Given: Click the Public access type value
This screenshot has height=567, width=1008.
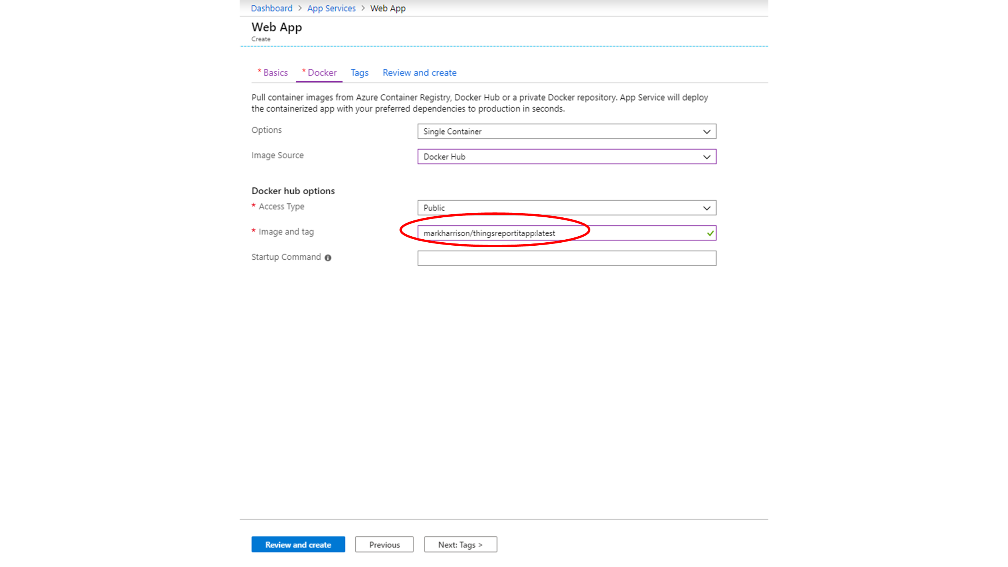Looking at the screenshot, I should coord(434,208).
